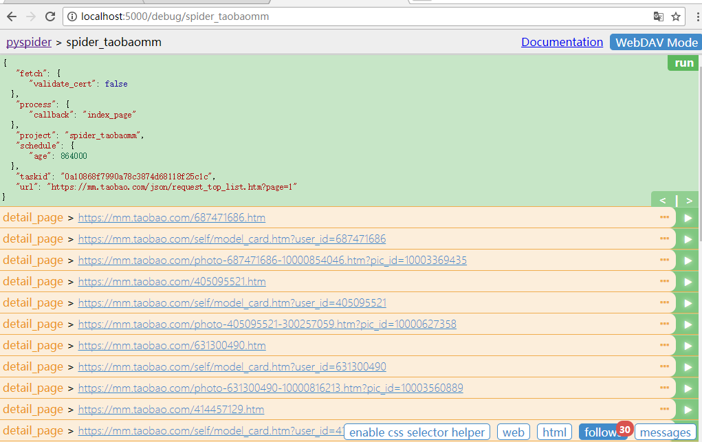702x442 pixels.
Task: Open link https://mm.taobao.com/414457129.htm
Action: 171,409
